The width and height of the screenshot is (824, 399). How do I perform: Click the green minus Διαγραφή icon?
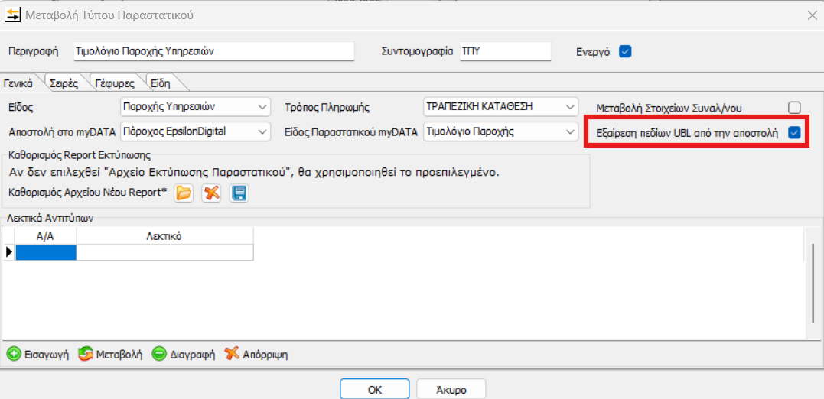pos(159,354)
